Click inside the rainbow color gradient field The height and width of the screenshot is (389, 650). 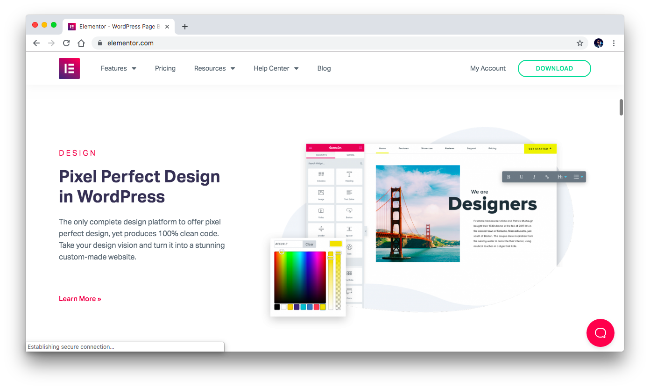pyautogui.click(x=300, y=277)
